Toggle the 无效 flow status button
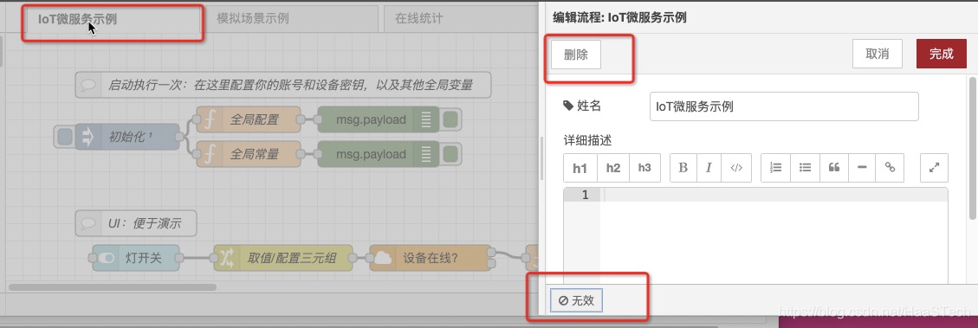 pos(577,300)
